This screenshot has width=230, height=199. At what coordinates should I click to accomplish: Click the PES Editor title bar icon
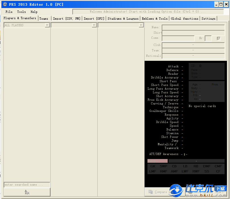tap(5, 4)
